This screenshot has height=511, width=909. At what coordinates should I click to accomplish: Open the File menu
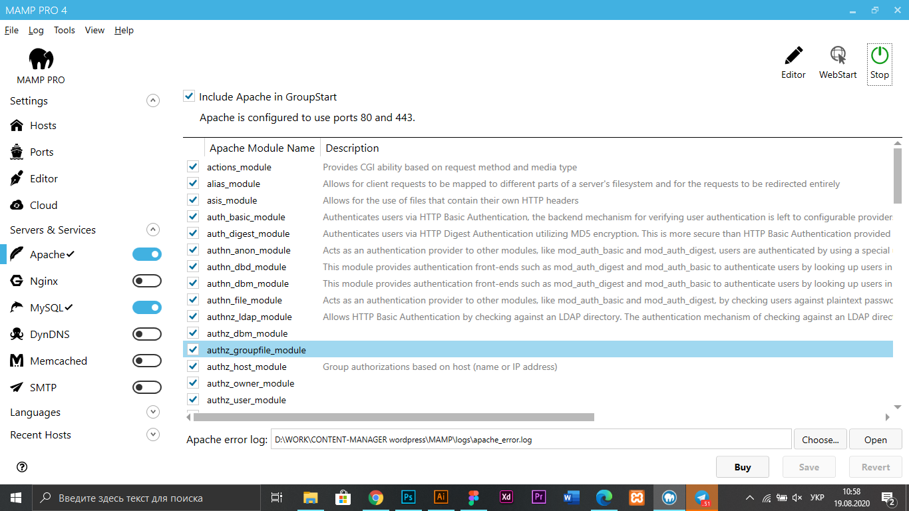click(x=11, y=30)
